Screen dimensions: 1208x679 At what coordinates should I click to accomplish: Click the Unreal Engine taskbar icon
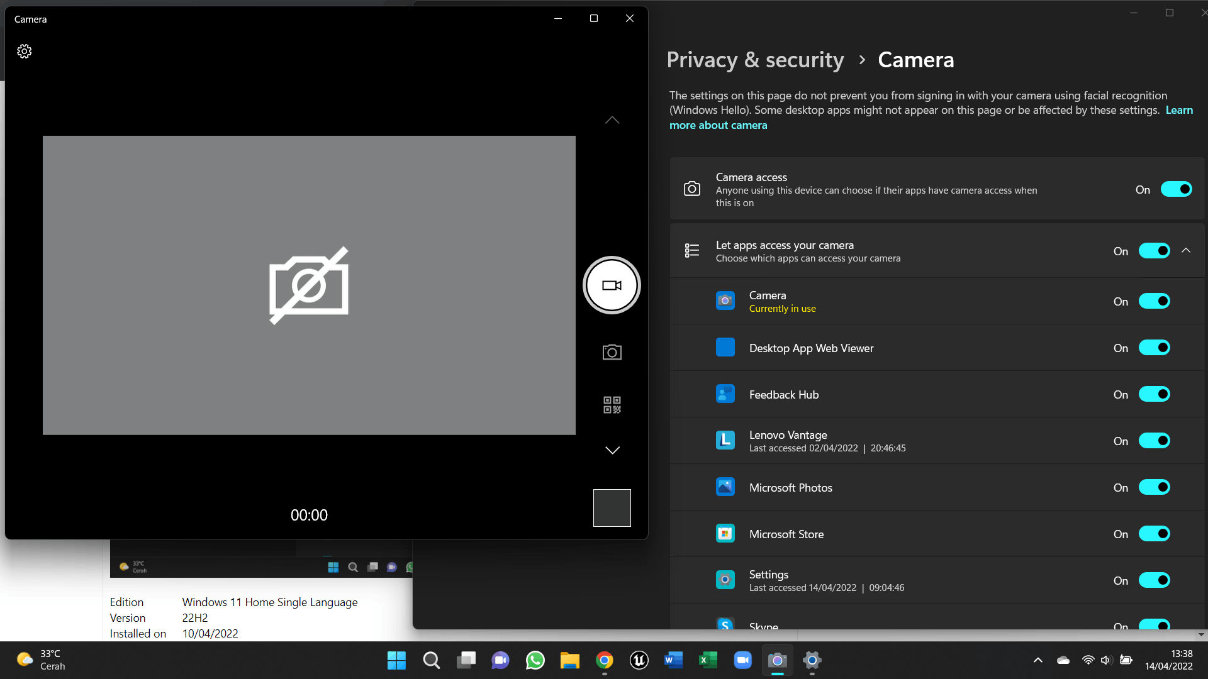tap(639, 660)
